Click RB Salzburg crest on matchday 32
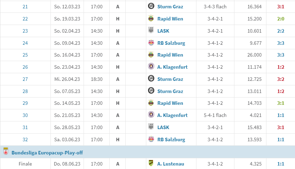Image resolution: width=295 pixels, height=169 pixels. click(151, 139)
